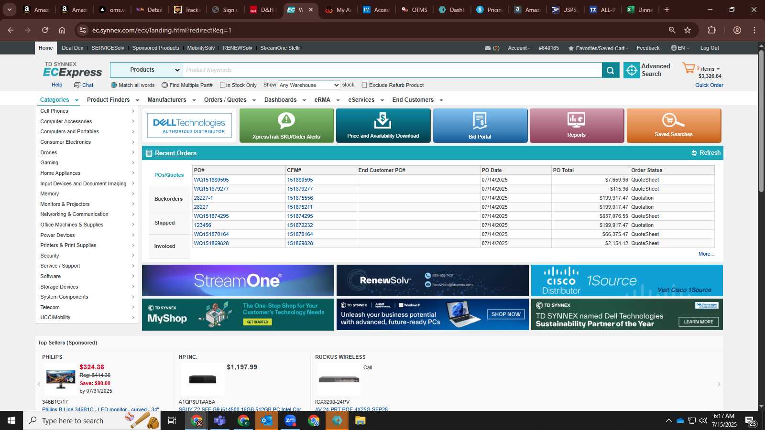Click the search magnifier button

(611, 70)
